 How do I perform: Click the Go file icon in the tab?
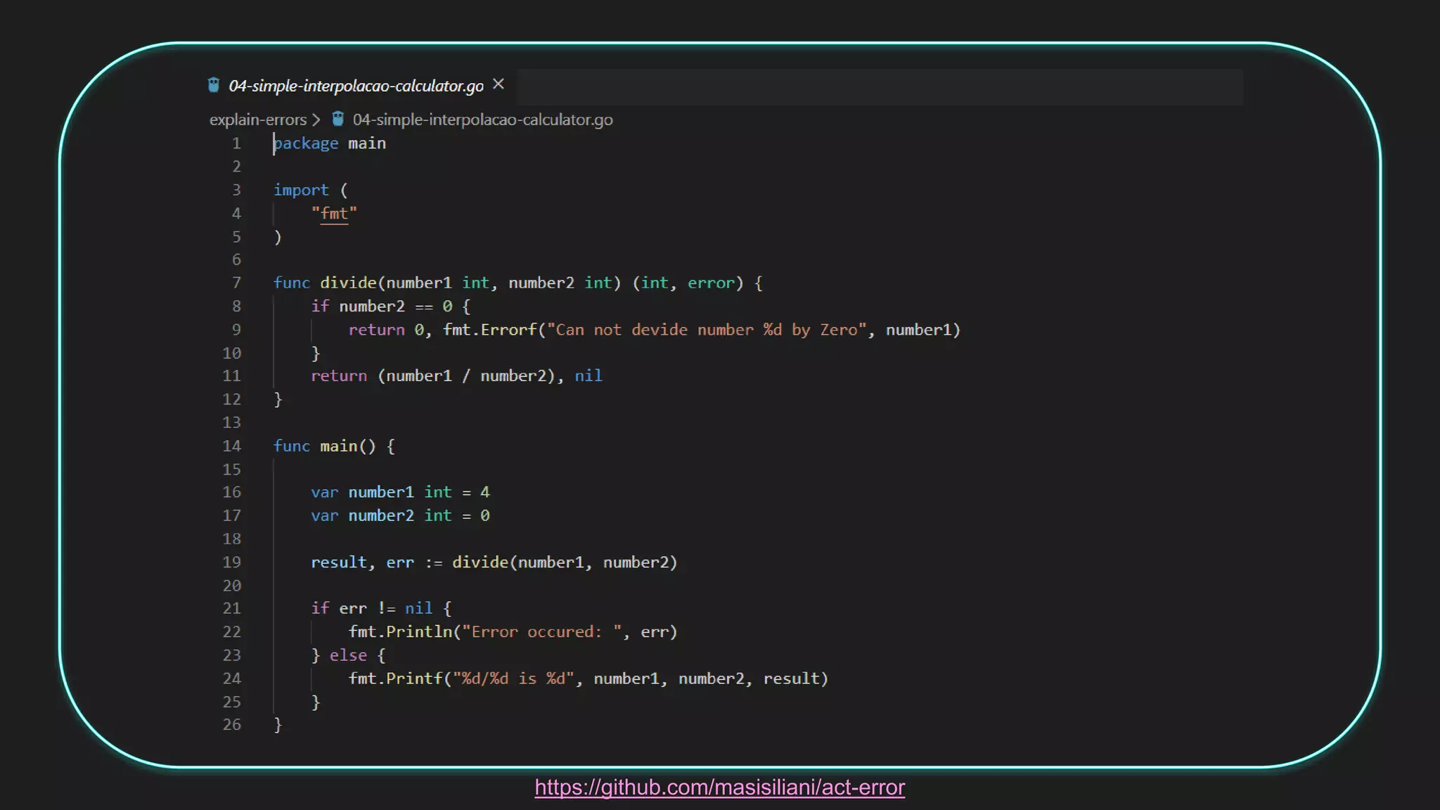click(x=214, y=86)
